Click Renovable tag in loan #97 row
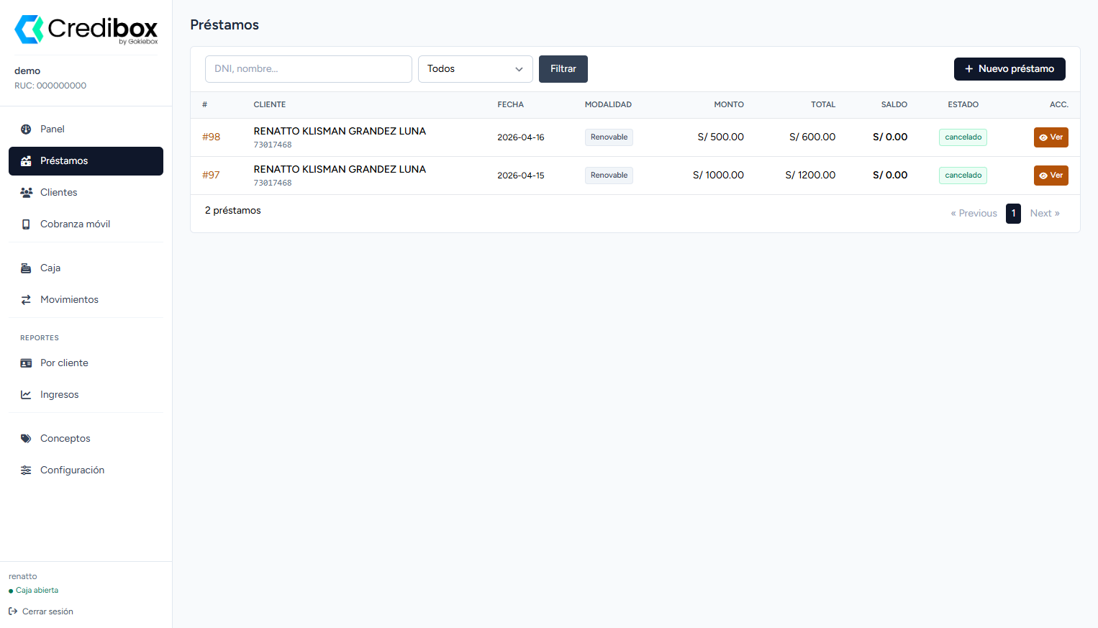This screenshot has width=1098, height=628. click(609, 176)
